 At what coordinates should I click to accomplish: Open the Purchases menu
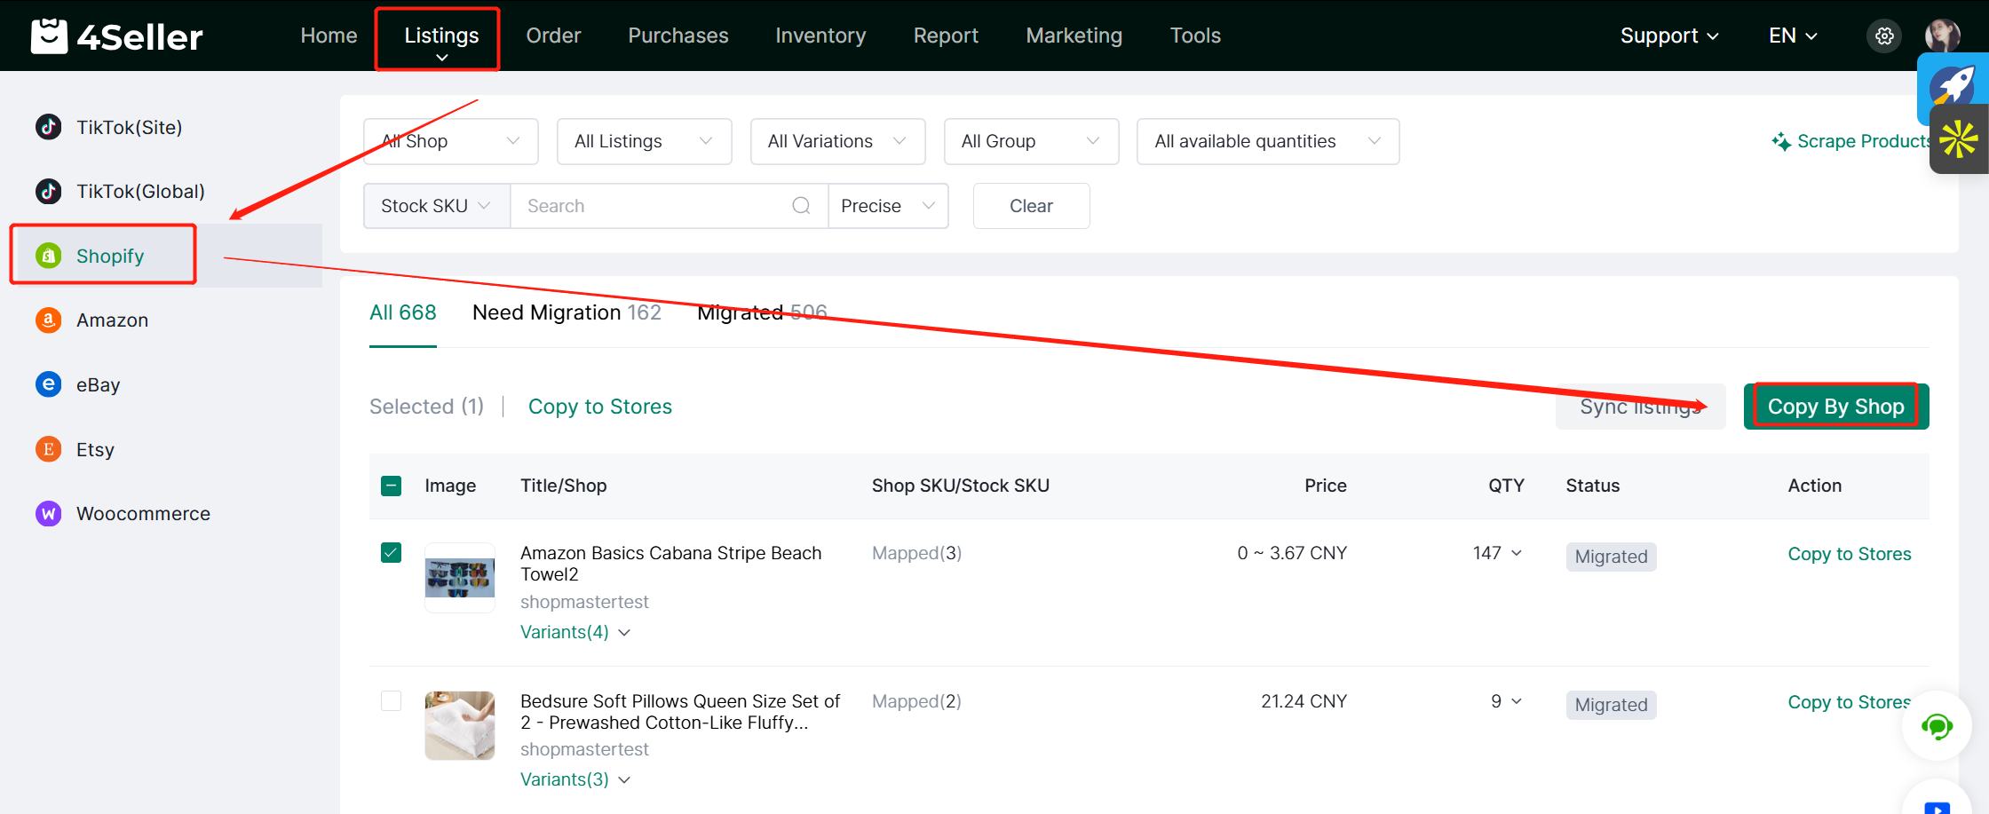pos(678,36)
